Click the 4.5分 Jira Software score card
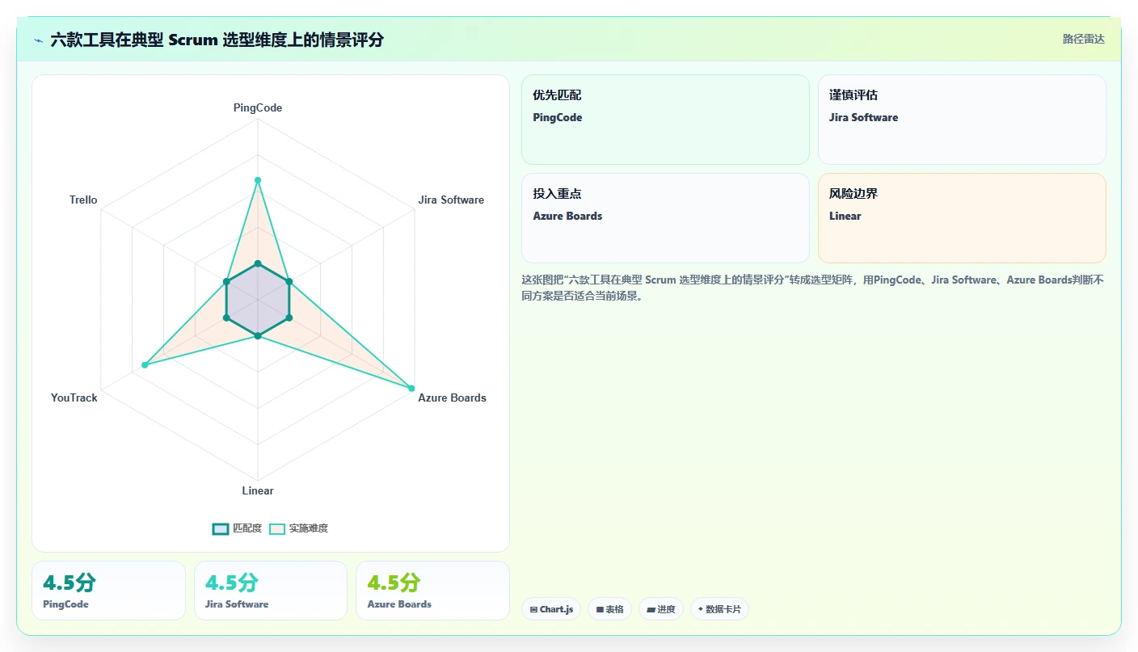This screenshot has height=652, width=1138. [x=271, y=591]
